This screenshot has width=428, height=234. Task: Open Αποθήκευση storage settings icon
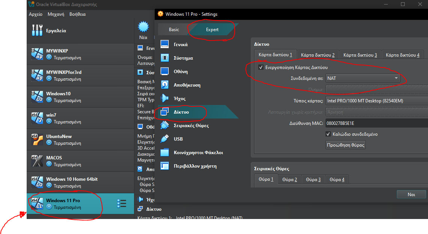tap(164, 85)
